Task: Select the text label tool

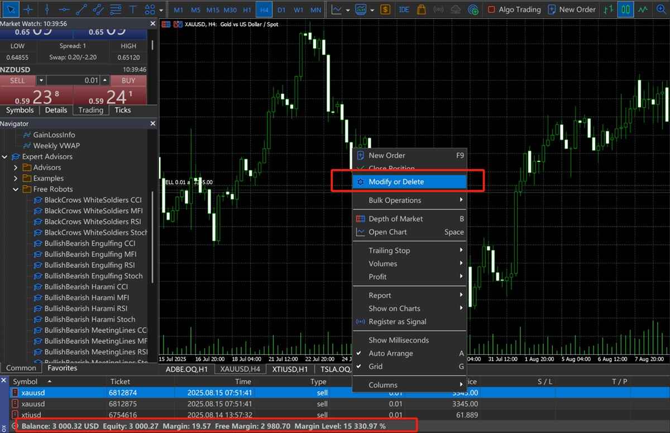Action: point(133,9)
